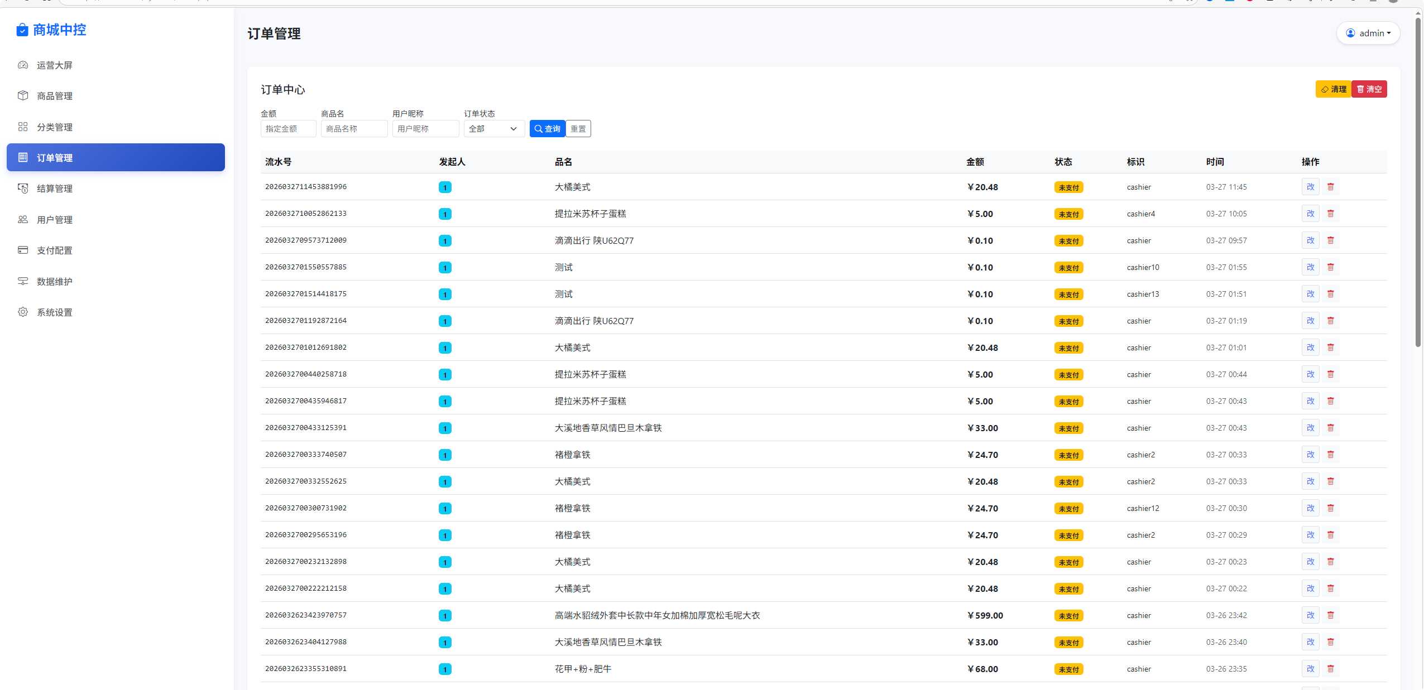
Task: Click the 商城中控 logo icon
Action: pos(22,30)
